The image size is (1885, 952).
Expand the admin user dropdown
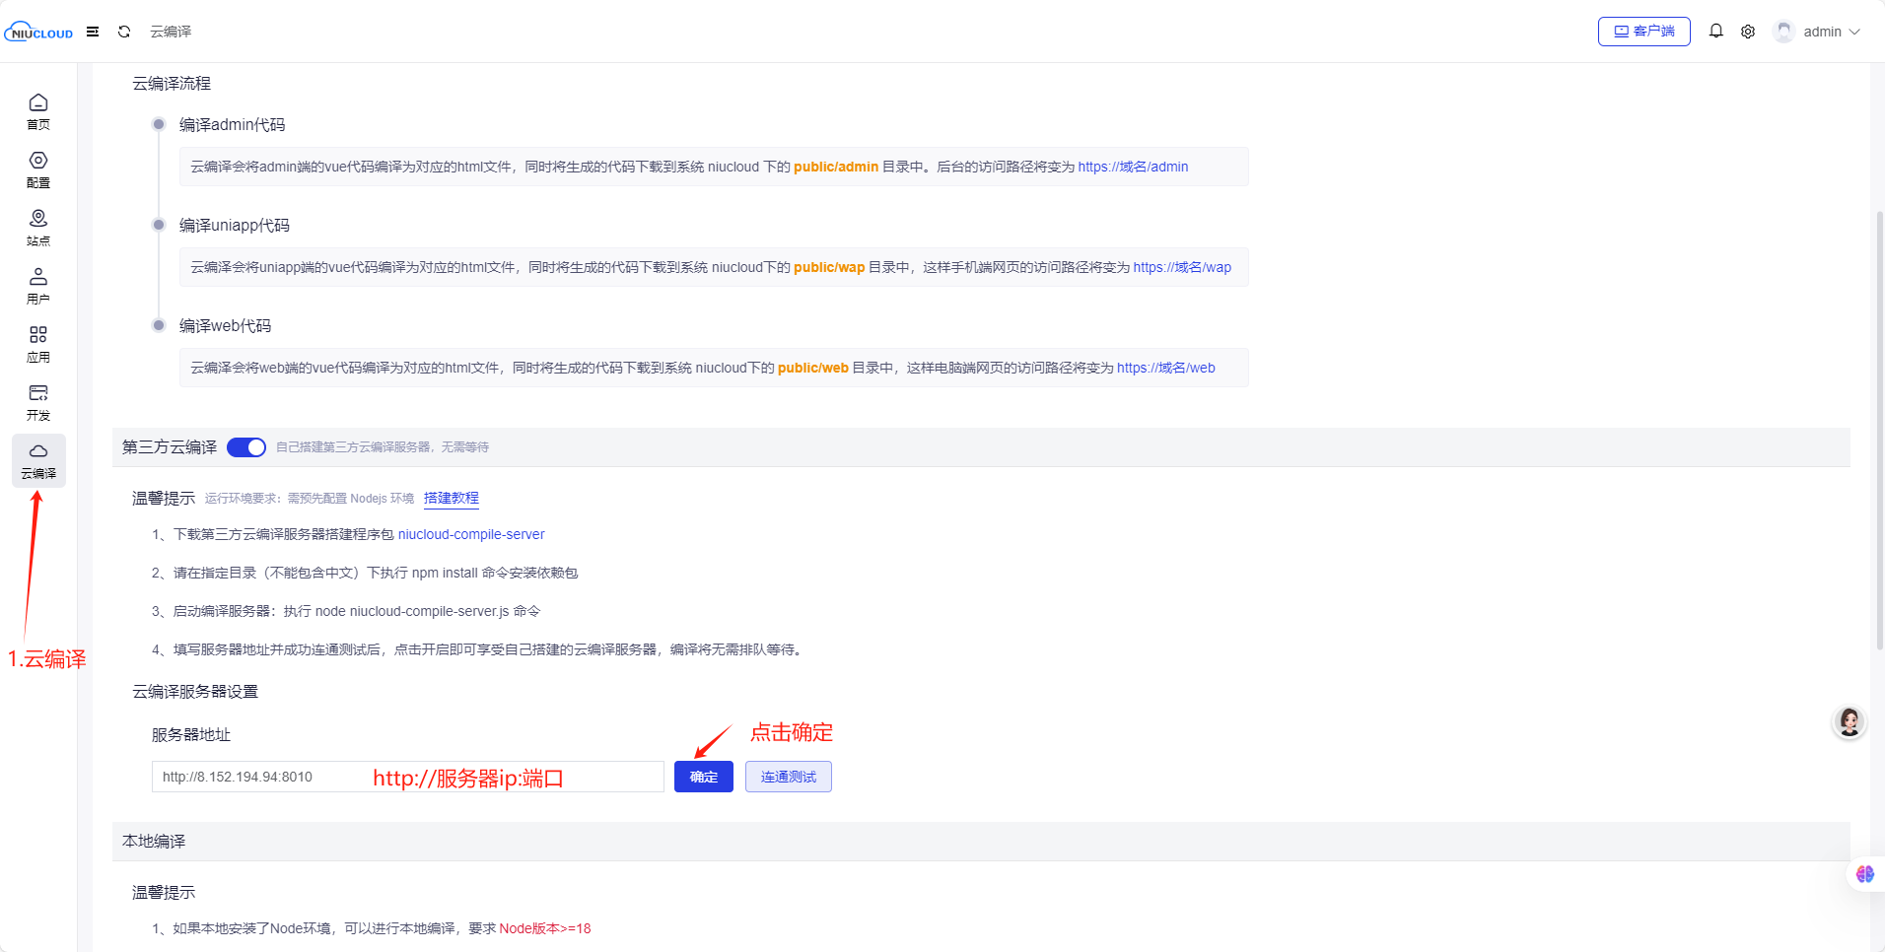(1819, 32)
